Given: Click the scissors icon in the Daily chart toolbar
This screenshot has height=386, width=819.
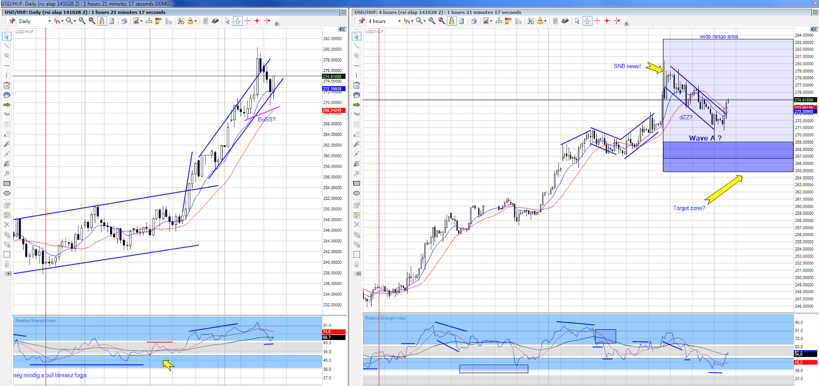Looking at the screenshot, I should click(181, 21).
